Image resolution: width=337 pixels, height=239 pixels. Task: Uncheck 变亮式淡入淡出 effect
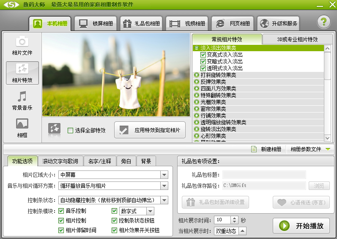pos(203,55)
